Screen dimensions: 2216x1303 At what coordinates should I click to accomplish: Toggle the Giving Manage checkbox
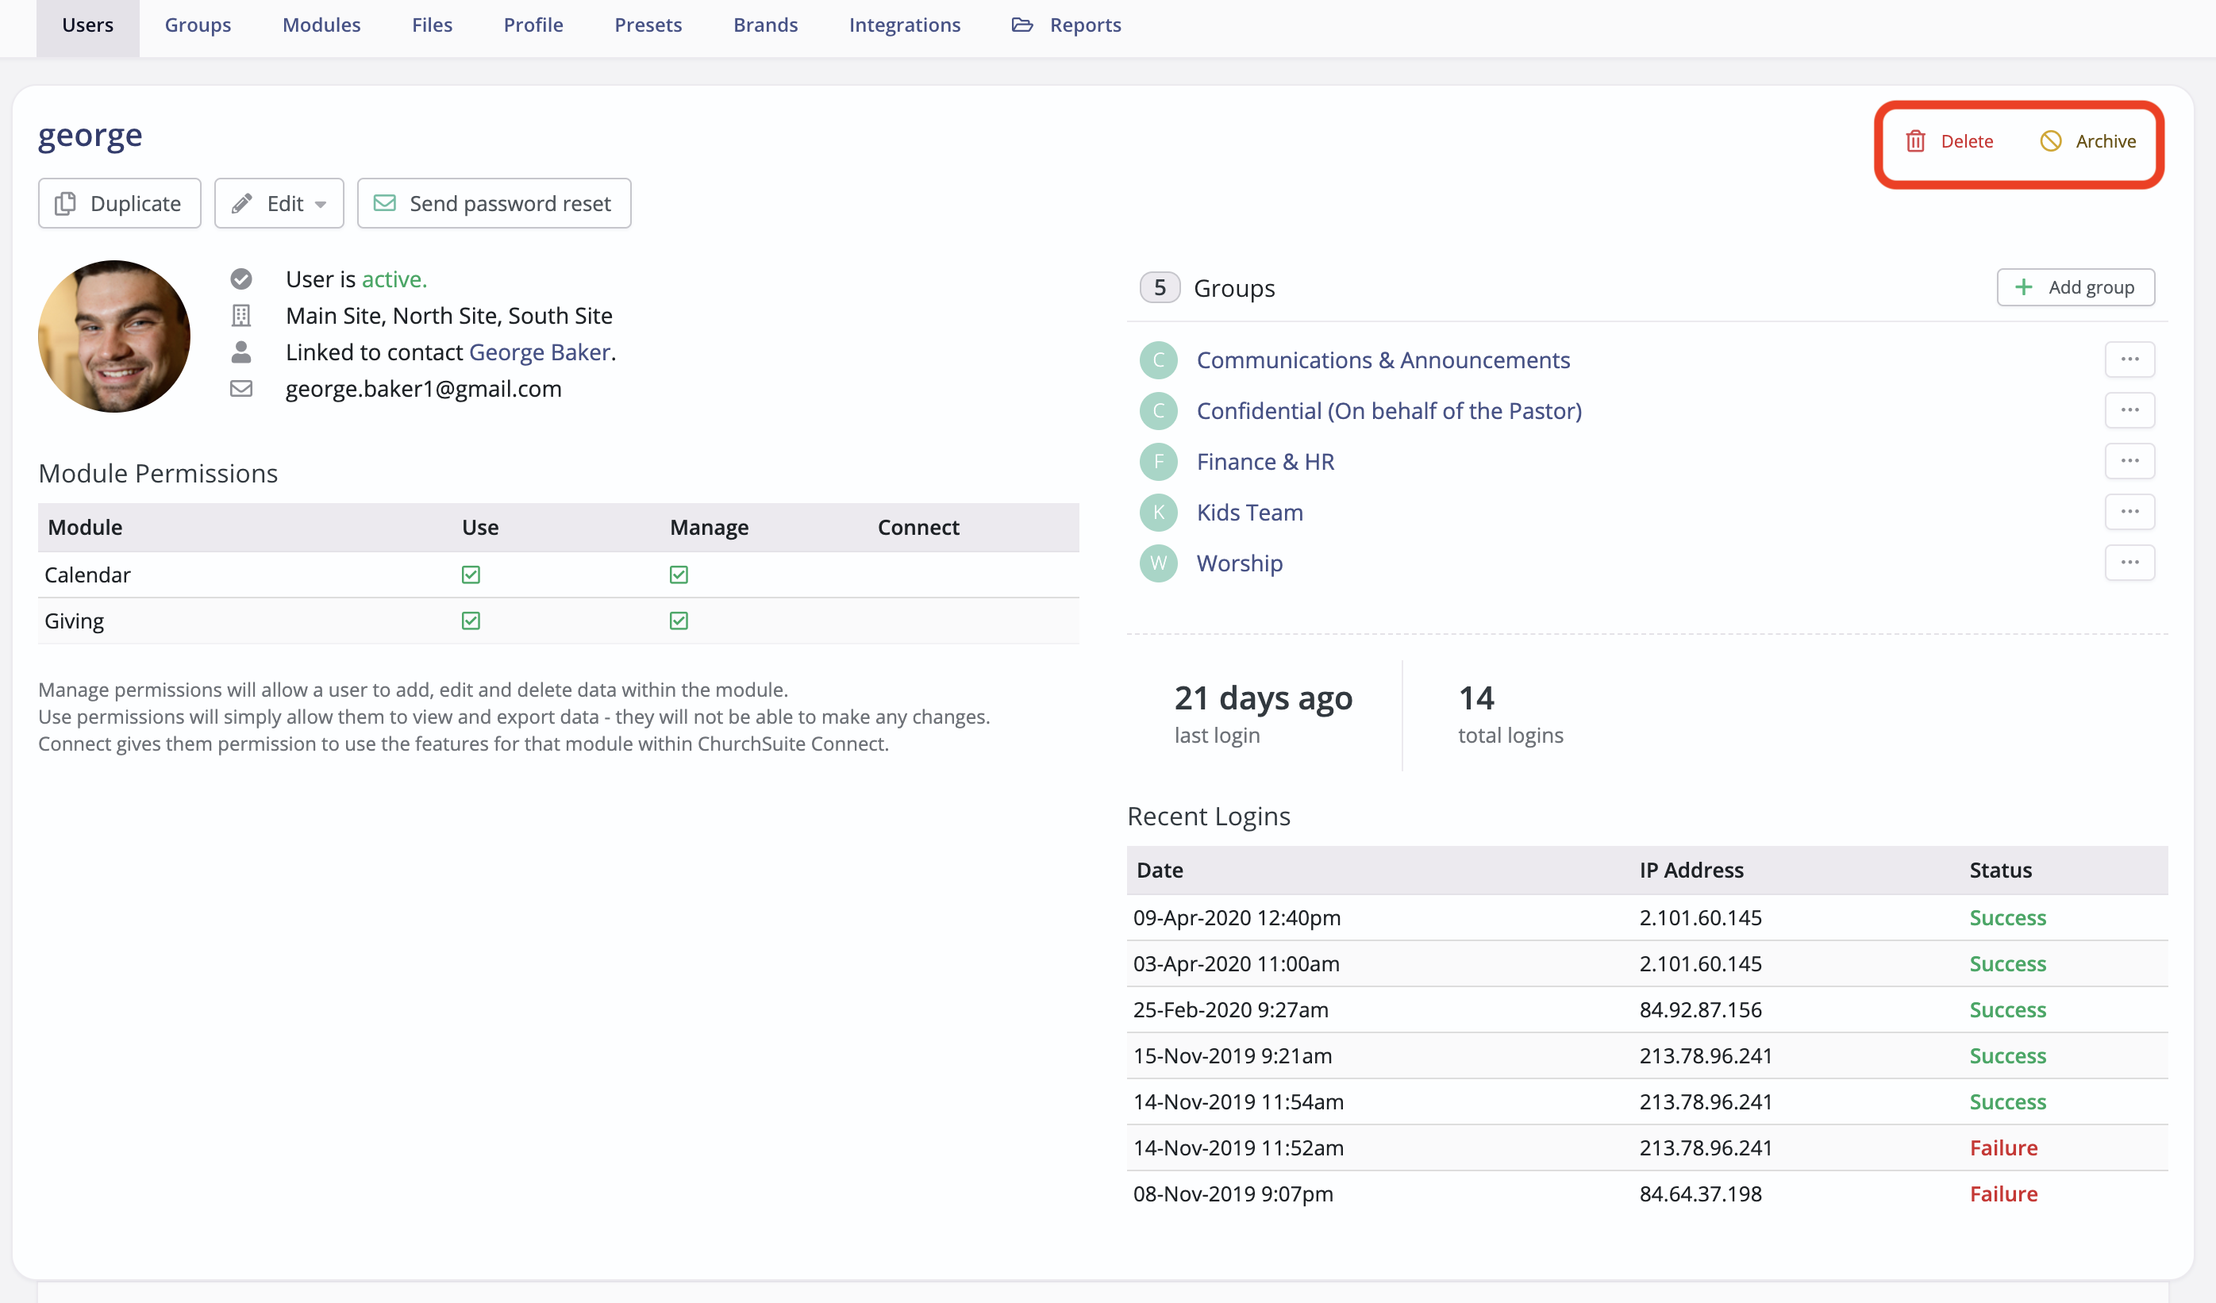(678, 621)
